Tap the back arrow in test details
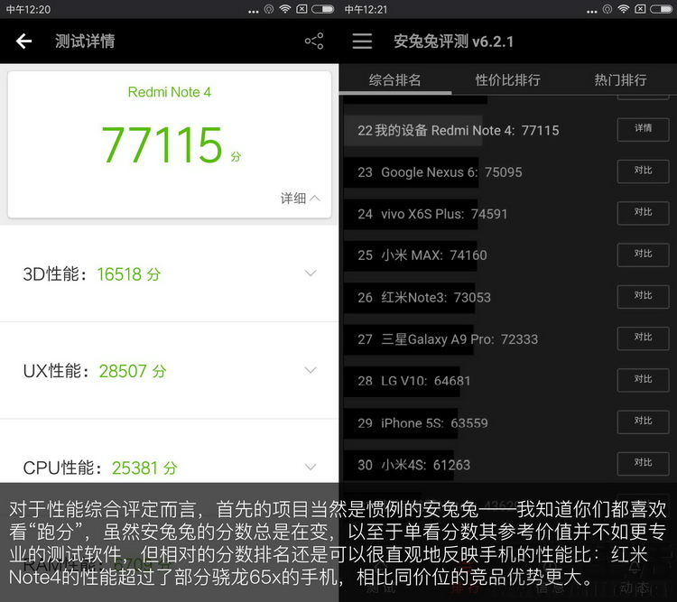Image resolution: width=677 pixels, height=602 pixels. click(x=24, y=42)
